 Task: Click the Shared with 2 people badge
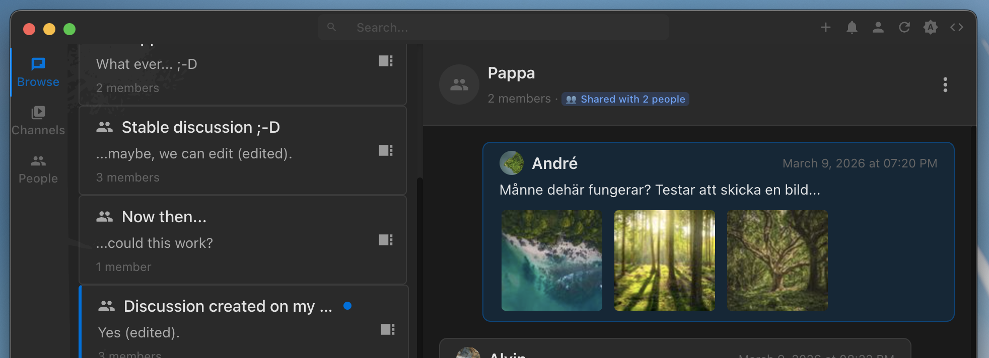[625, 99]
